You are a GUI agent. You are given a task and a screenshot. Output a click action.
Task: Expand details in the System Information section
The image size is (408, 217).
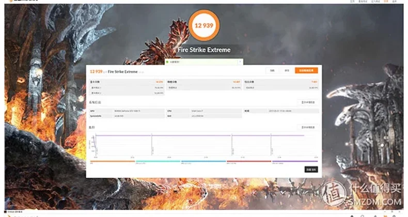coord(308,102)
